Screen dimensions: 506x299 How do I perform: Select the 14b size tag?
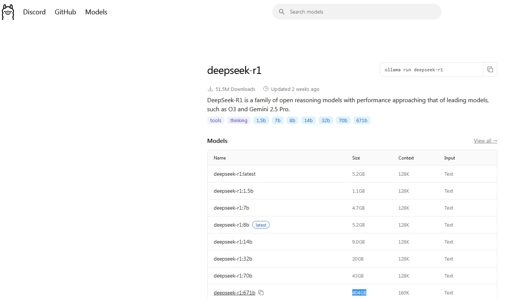[x=309, y=120]
